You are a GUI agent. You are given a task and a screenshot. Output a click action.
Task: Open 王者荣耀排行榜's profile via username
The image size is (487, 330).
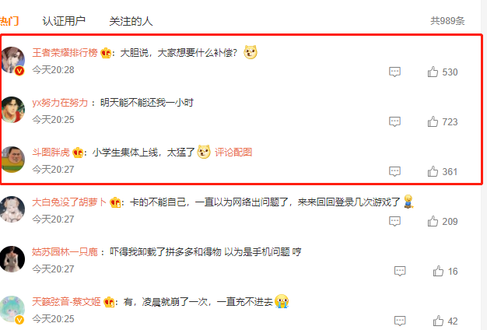[x=65, y=52]
